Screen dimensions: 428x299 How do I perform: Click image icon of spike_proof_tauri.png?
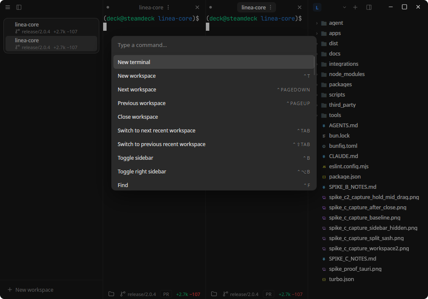(324, 270)
